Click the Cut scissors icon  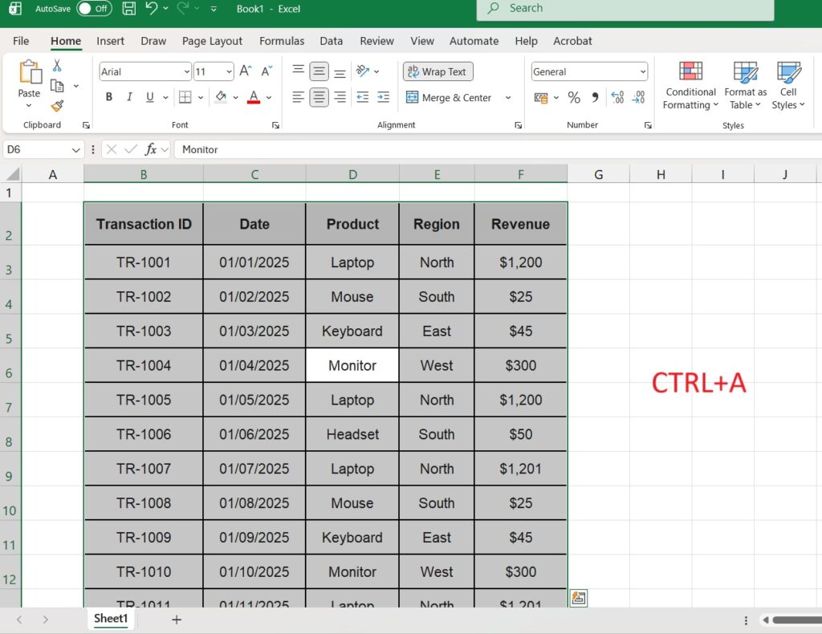[x=57, y=66]
